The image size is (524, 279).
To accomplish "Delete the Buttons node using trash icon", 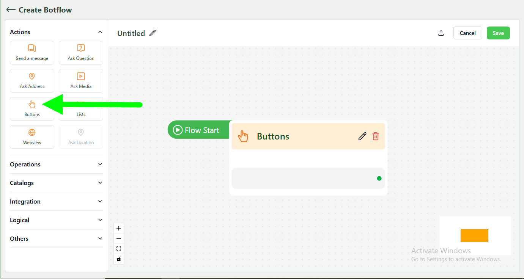I will (x=376, y=136).
